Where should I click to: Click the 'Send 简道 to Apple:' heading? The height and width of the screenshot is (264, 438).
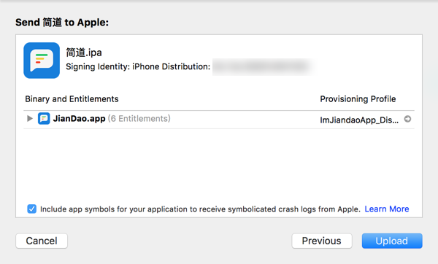pos(62,23)
